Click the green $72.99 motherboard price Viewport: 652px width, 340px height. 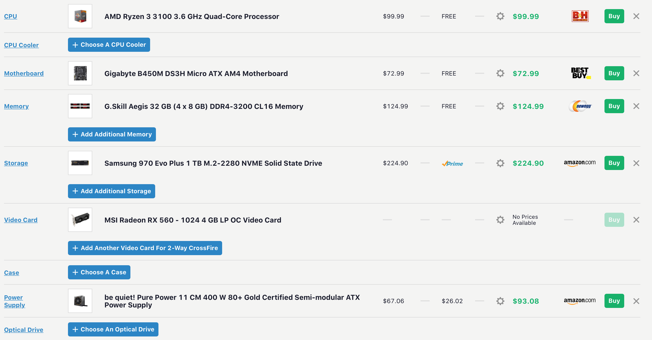pyautogui.click(x=526, y=74)
